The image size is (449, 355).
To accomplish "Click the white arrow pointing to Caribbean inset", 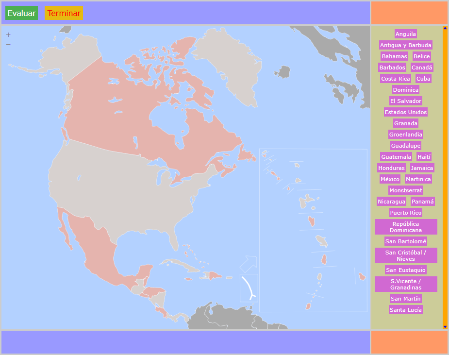I will click(248, 264).
